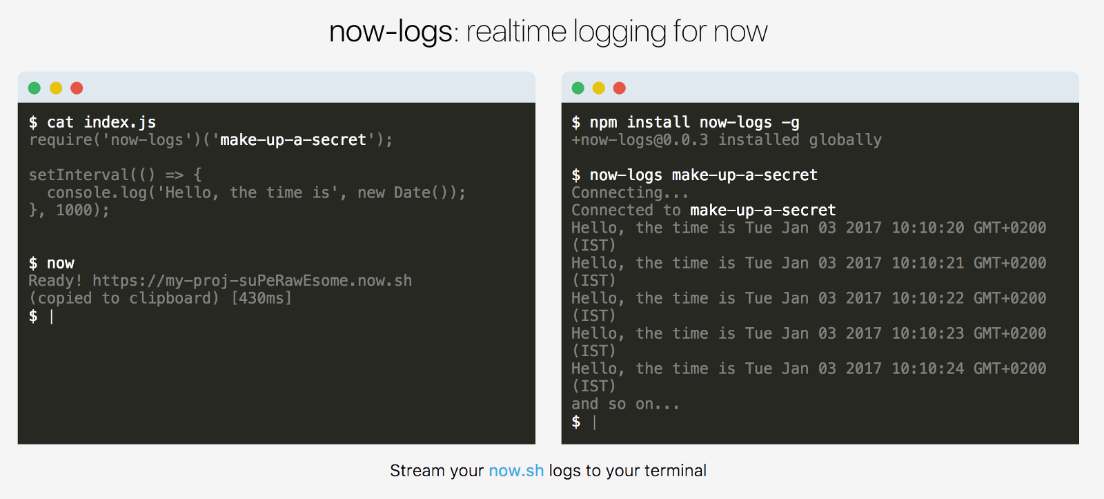Click the "+now-logs@0.0.3 installed globally" output line
The width and height of the screenshot is (1104, 499).
coord(727,140)
